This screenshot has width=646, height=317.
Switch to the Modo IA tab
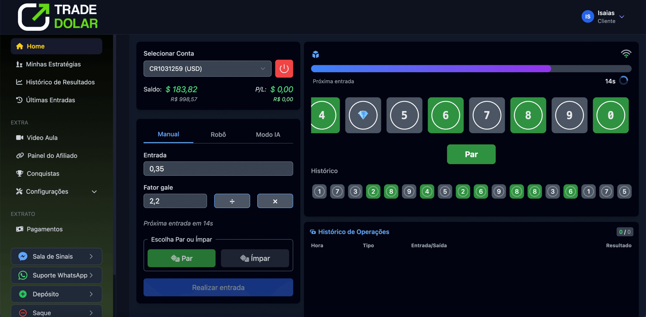[x=268, y=135]
